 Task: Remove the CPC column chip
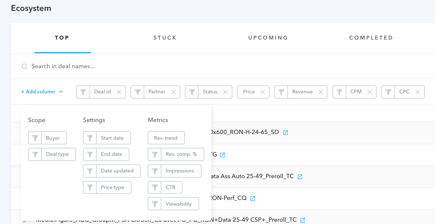click(418, 92)
